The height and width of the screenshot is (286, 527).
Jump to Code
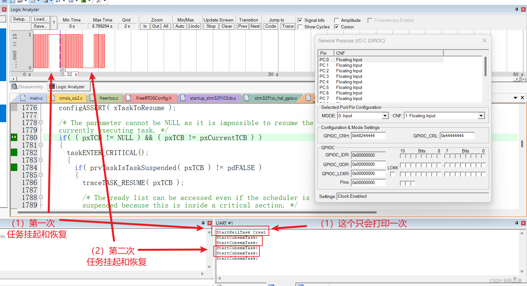click(x=271, y=26)
